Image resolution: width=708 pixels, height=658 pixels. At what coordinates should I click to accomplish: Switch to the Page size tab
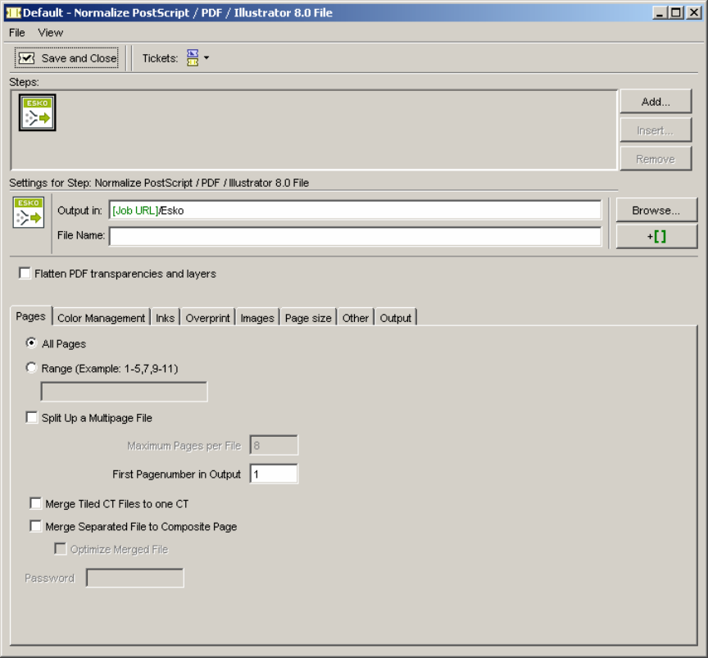click(308, 318)
